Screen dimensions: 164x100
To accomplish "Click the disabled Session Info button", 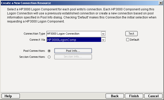I will [x=73, y=57].
